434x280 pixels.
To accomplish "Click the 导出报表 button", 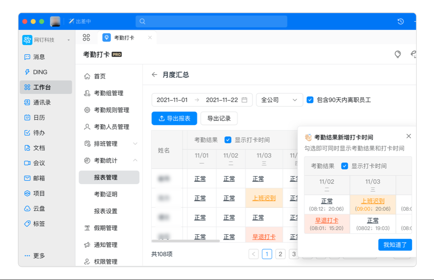I will click(x=174, y=118).
